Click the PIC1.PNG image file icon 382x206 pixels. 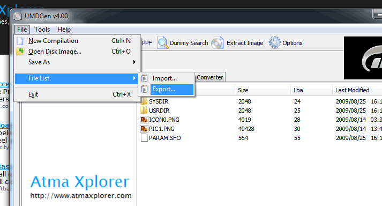(x=144, y=129)
